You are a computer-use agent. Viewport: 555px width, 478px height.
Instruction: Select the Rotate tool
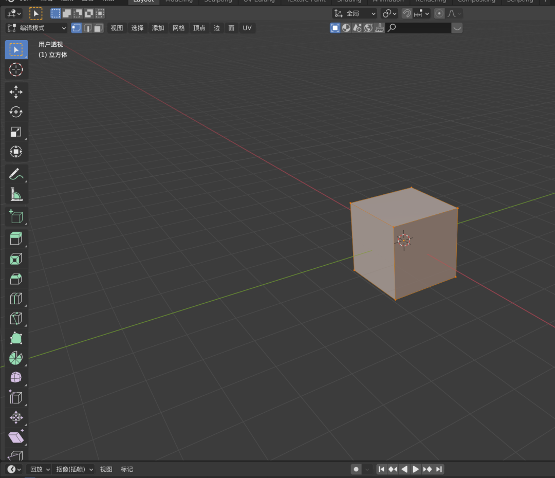(16, 112)
